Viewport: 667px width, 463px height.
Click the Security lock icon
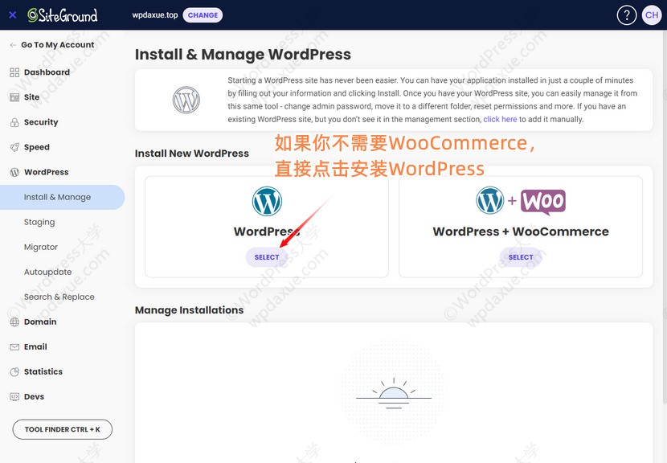pyautogui.click(x=14, y=122)
